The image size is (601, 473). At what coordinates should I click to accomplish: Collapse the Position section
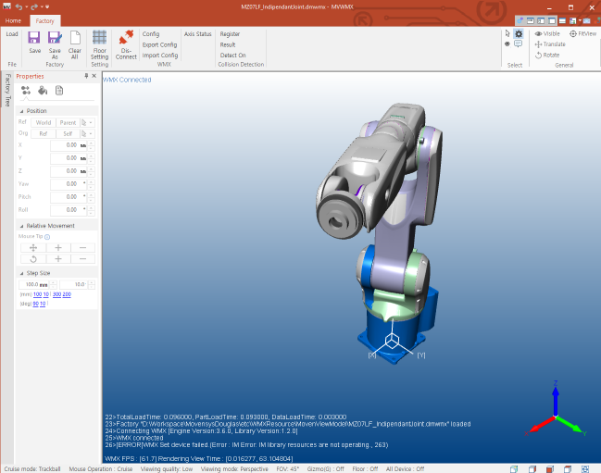22,111
